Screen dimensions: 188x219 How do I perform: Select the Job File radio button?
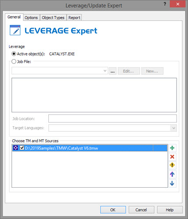(x=14, y=62)
